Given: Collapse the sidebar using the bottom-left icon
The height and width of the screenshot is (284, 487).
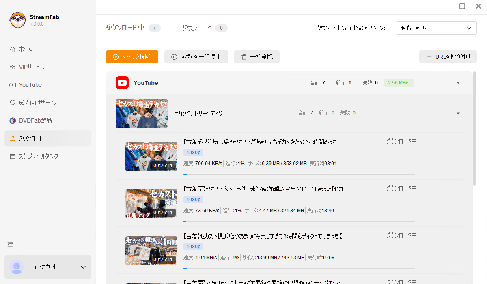Looking at the screenshot, I should click(x=10, y=244).
